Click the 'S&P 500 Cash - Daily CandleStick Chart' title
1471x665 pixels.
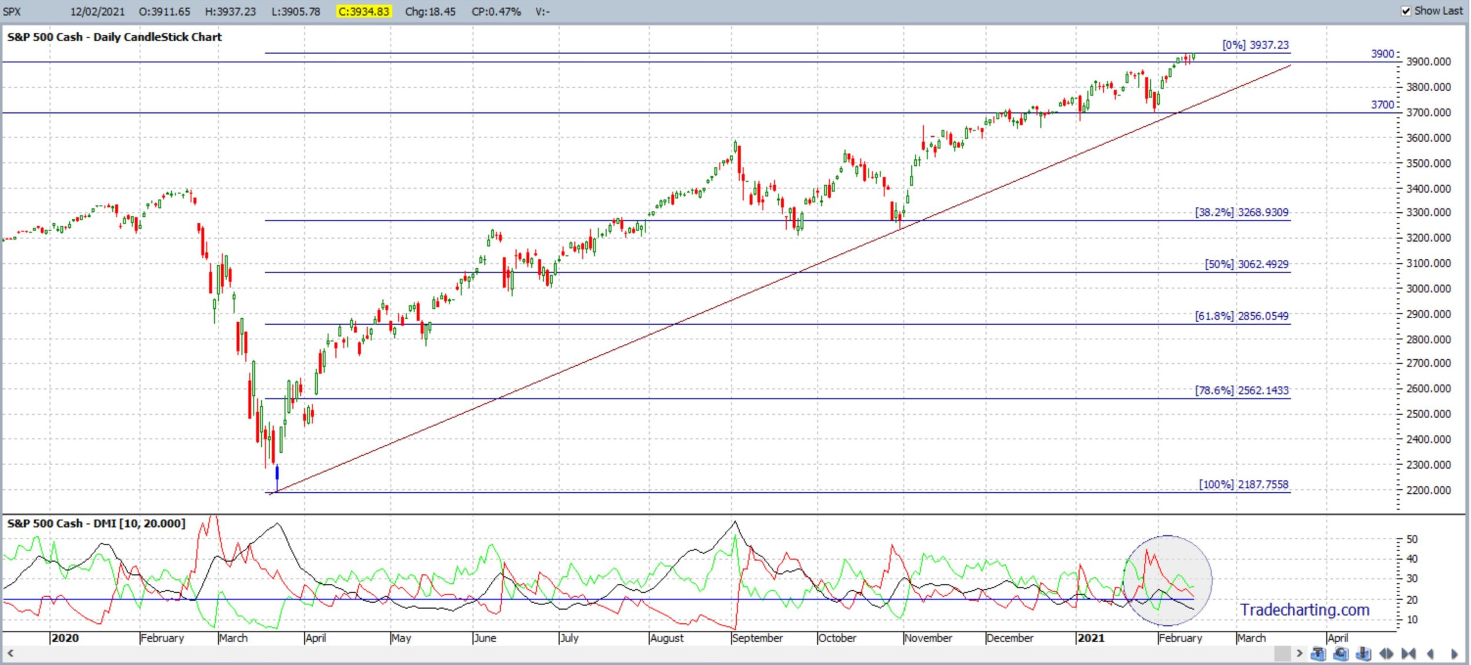click(115, 37)
